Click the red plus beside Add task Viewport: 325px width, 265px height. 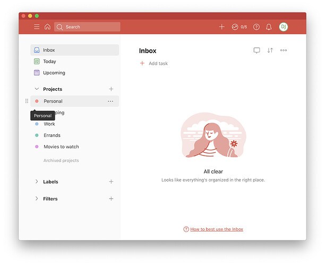[142, 63]
